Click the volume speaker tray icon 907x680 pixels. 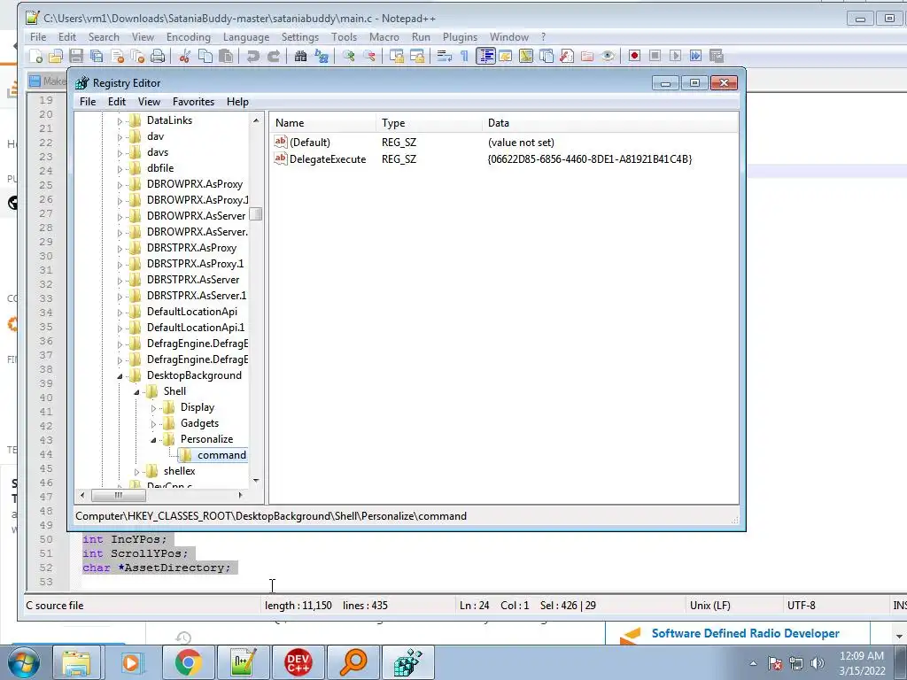coord(818,663)
